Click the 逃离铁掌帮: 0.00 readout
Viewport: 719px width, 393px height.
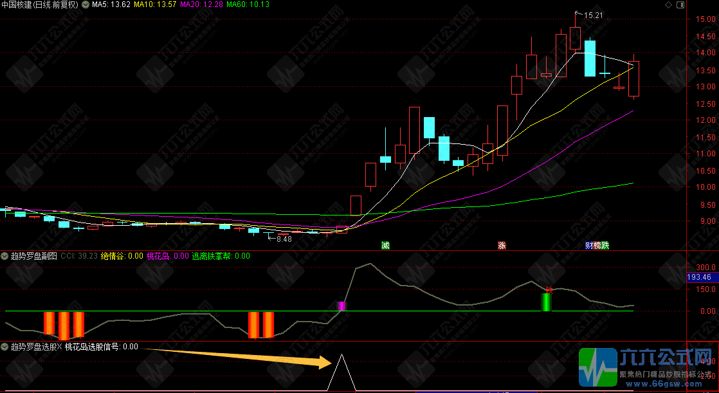point(221,256)
